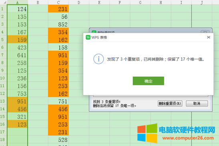Click cell A6 containing 423
The width and height of the screenshot is (219, 146).
pos(18,47)
